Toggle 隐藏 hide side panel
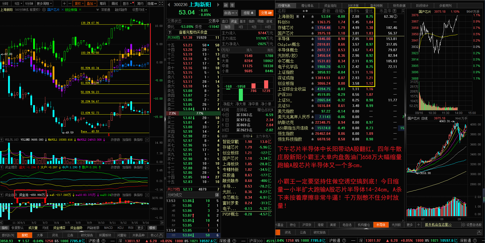 click(152, 4)
